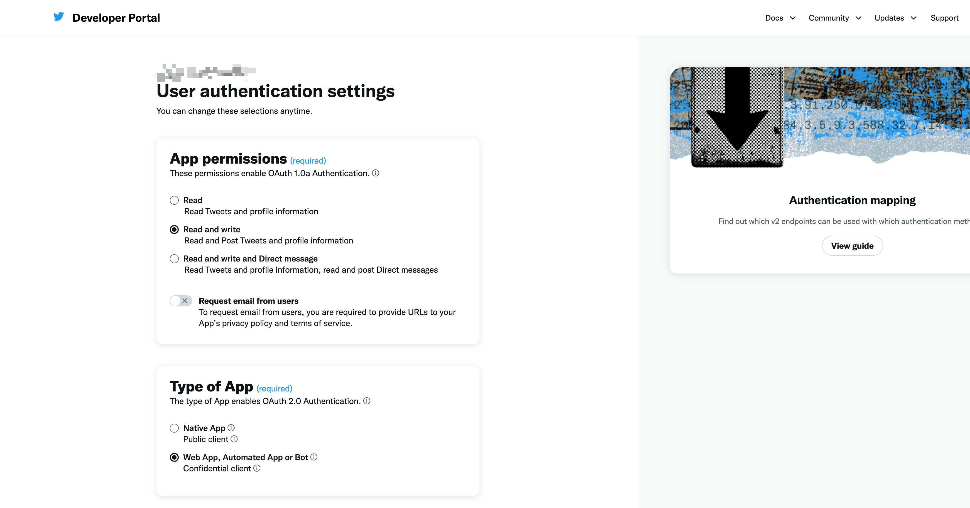The width and height of the screenshot is (970, 508).
Task: Click info icon beside Public client
Action: [234, 439]
